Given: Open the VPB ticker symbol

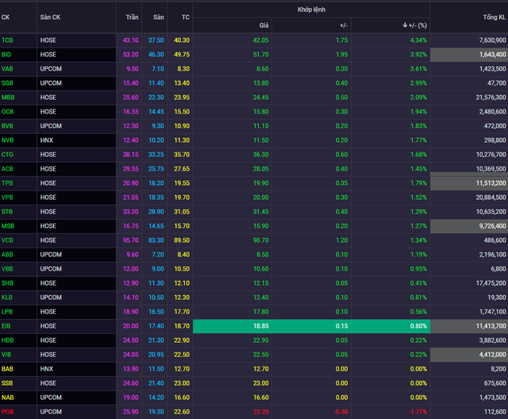Looking at the screenshot, I should 7,197.
